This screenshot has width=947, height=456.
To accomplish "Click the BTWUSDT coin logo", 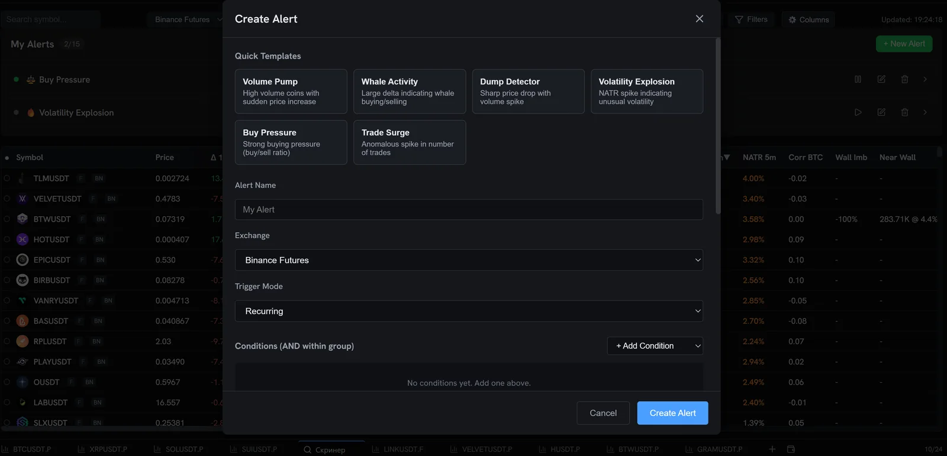I will [x=22, y=219].
